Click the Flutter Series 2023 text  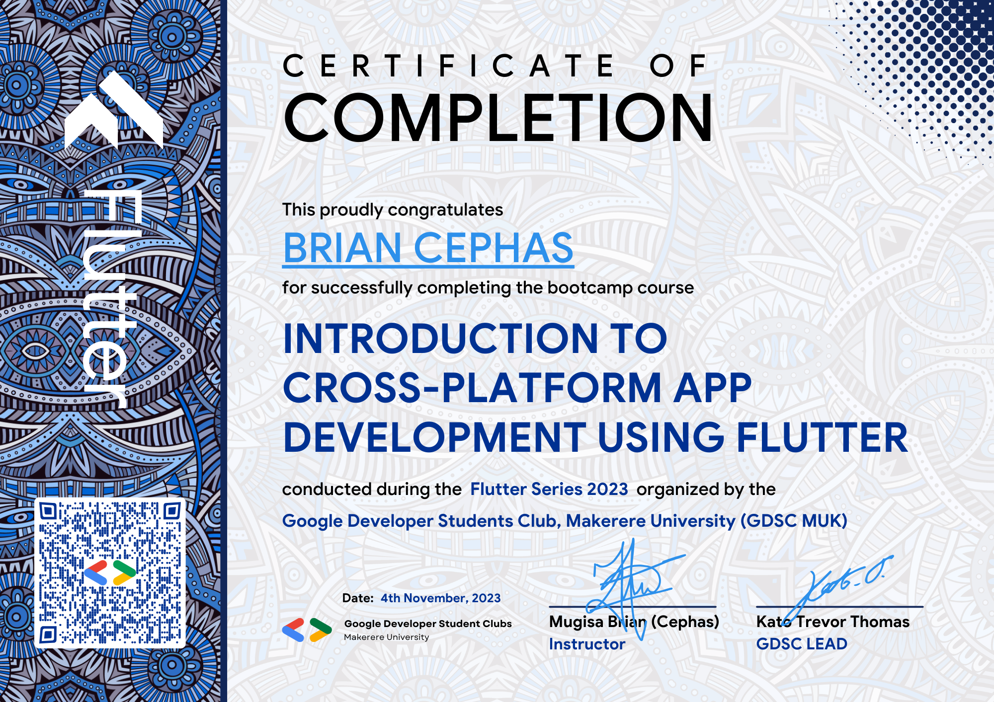(549, 490)
